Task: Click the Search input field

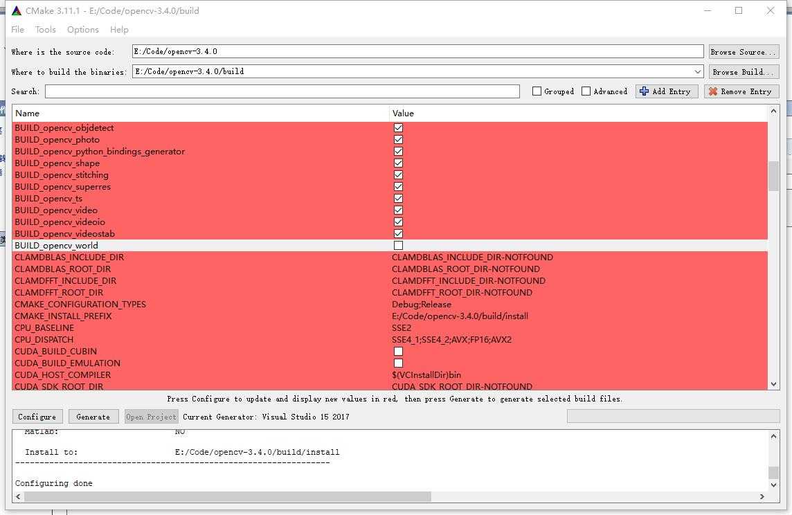Action: [x=282, y=91]
